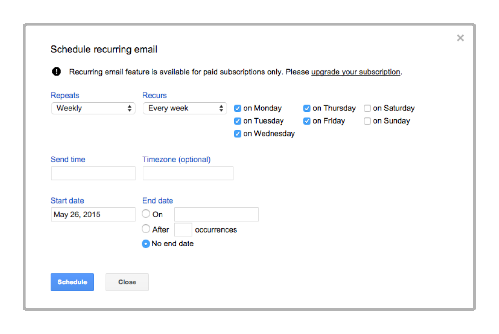Uncheck the on Monday checkbox
Image resolution: width=499 pixels, height=334 pixels.
coord(237,108)
